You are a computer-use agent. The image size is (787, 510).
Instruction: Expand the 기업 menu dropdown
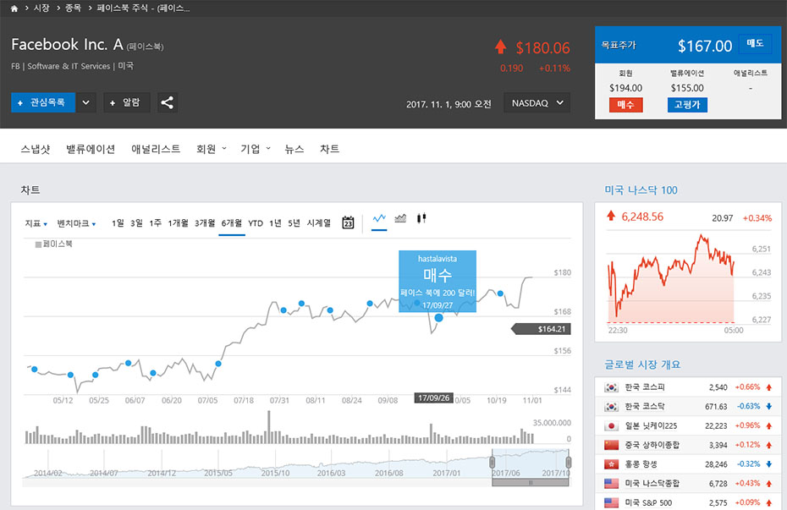pyautogui.click(x=256, y=149)
